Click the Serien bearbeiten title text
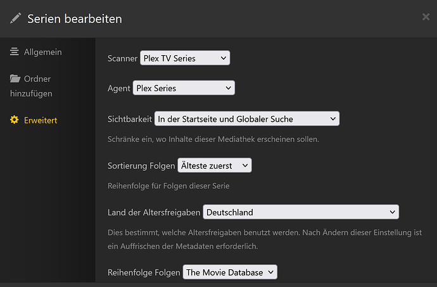The height and width of the screenshot is (287, 437). click(74, 18)
